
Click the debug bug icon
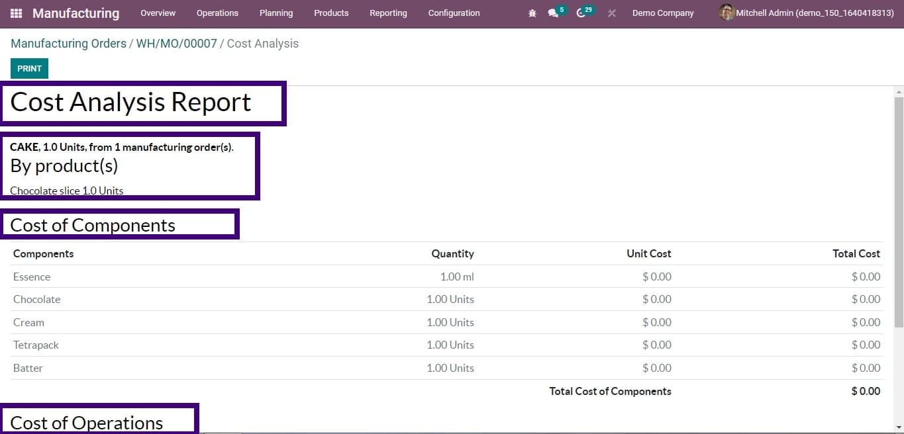click(x=532, y=13)
